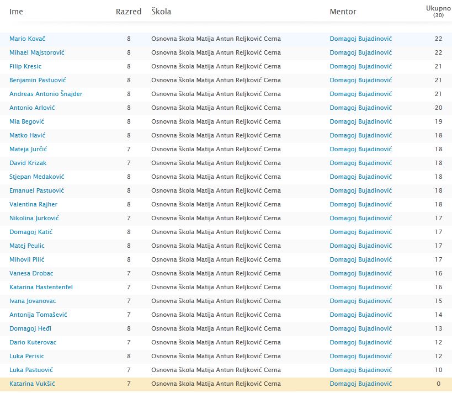Click the Ime column header
This screenshot has width=452, height=393.
[x=16, y=12]
